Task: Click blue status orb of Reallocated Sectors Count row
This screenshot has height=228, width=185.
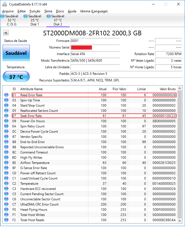Action: click(x=6, y=110)
